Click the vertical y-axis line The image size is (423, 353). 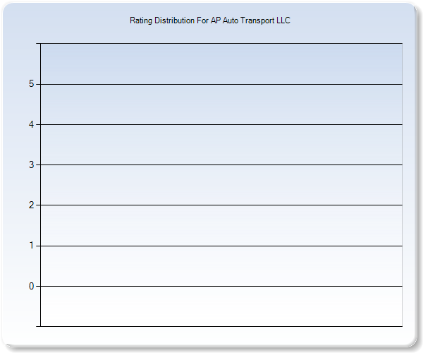(x=40, y=185)
